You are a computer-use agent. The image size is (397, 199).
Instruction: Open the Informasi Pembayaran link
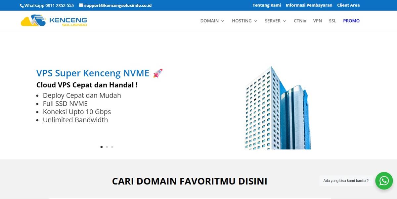(x=309, y=5)
